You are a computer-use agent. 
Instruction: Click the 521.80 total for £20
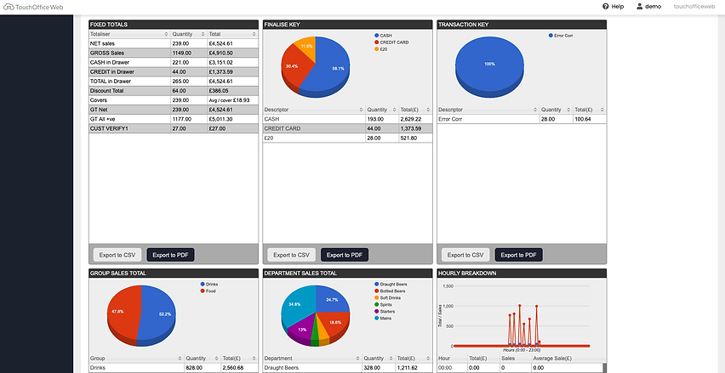(415, 138)
